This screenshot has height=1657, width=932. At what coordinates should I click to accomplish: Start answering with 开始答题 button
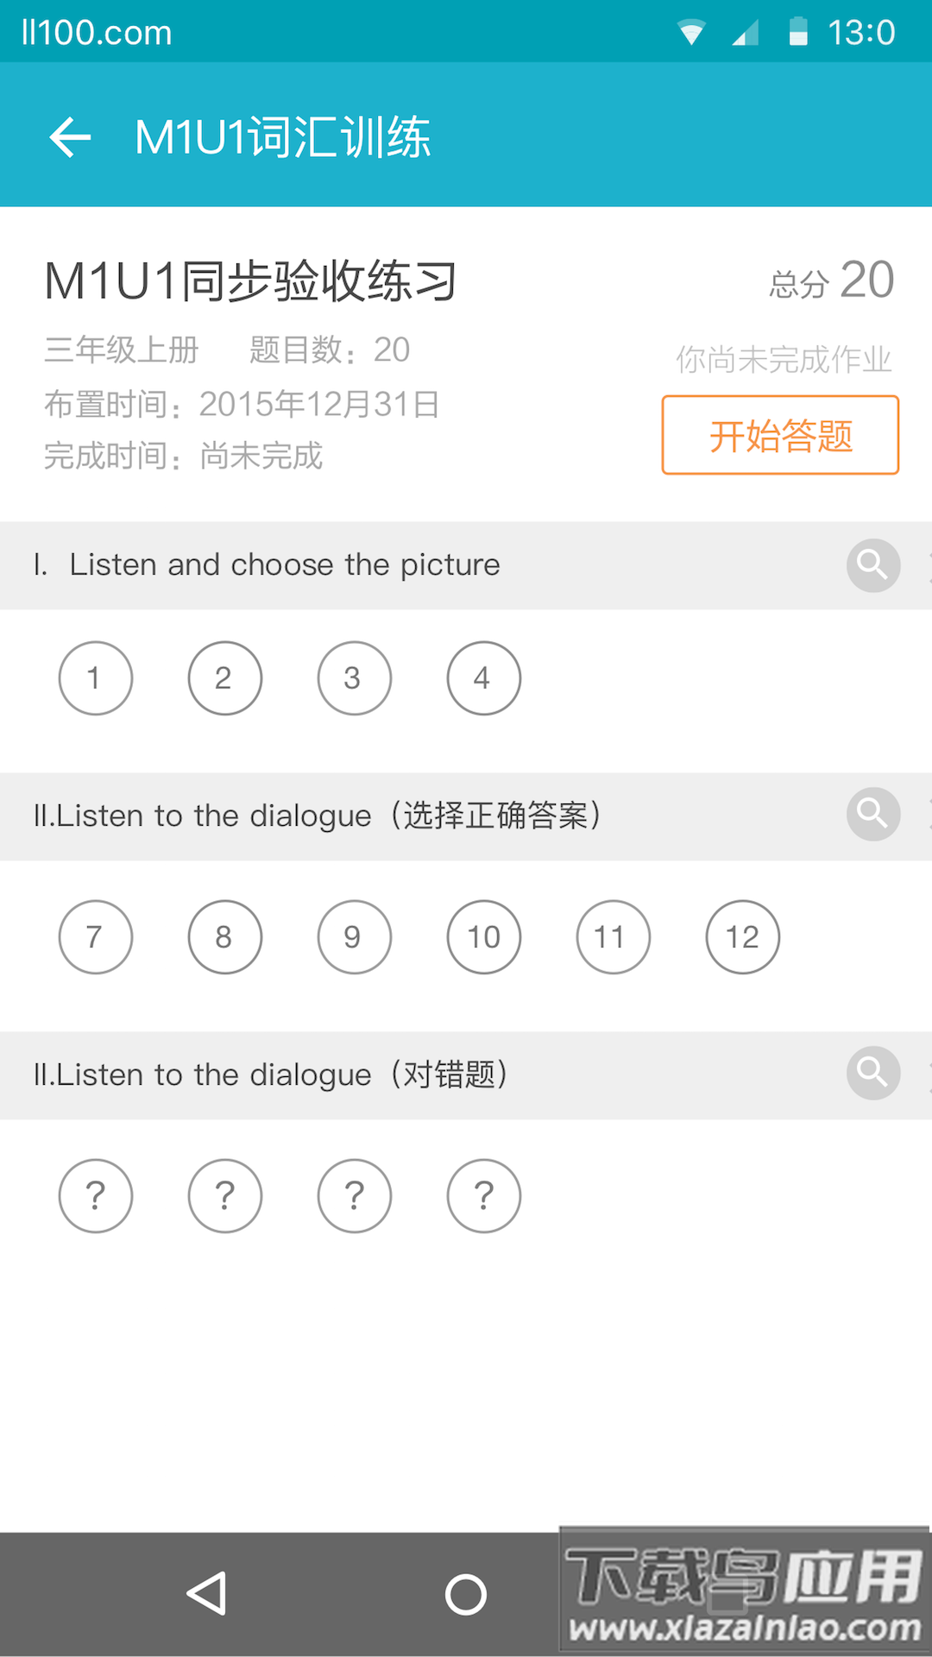(780, 435)
